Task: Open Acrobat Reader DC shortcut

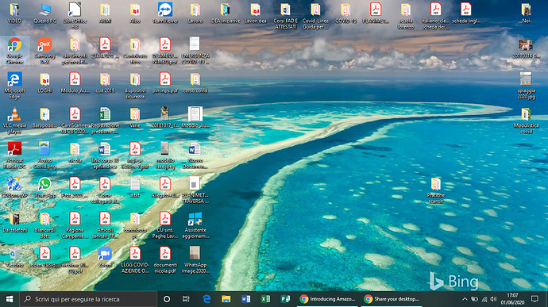Action: pyautogui.click(x=14, y=155)
